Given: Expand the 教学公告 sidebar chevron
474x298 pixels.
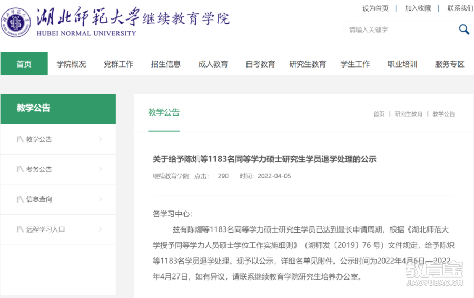Looking at the screenshot, I should [x=101, y=139].
